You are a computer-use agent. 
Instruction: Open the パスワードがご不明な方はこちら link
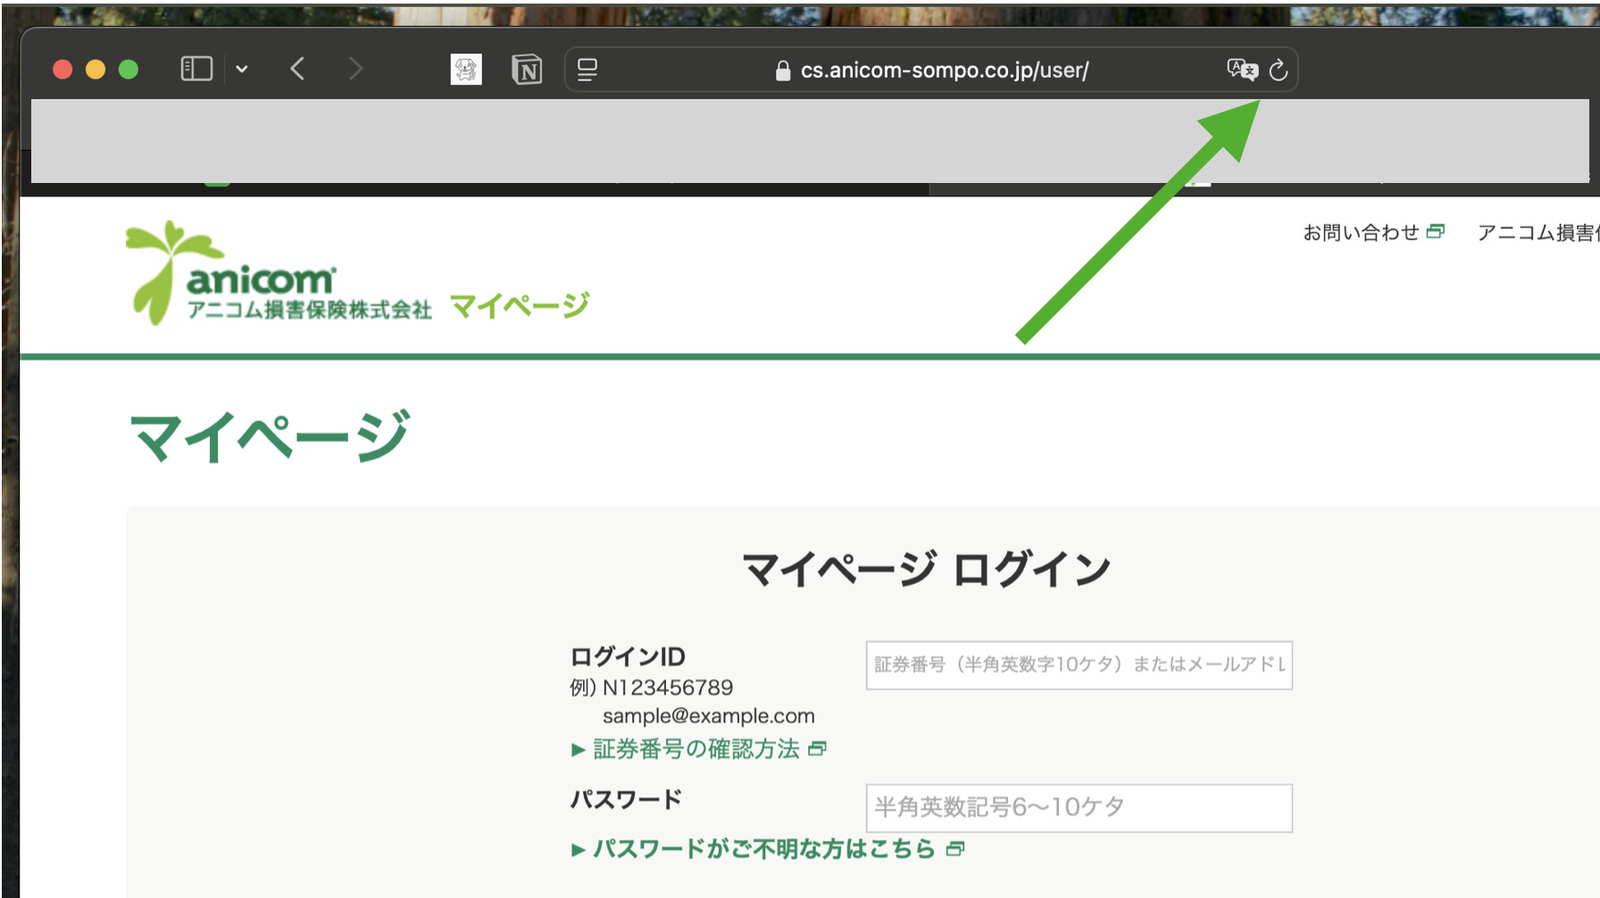pyautogui.click(x=764, y=849)
